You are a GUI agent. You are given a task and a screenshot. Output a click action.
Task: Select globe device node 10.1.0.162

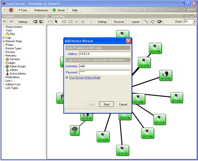click(x=166, y=75)
